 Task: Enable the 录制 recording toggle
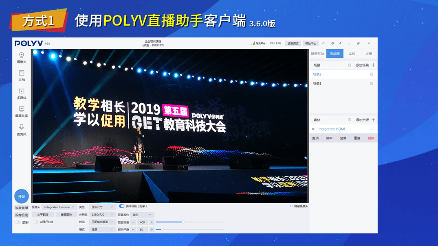18,222
